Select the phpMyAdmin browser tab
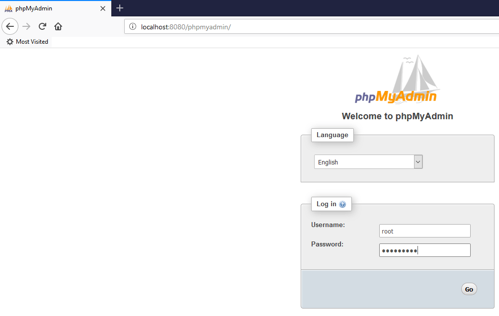The width and height of the screenshot is (499, 316). coord(56,8)
